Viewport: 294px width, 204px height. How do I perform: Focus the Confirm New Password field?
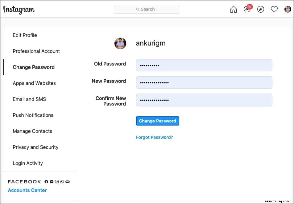(x=204, y=100)
